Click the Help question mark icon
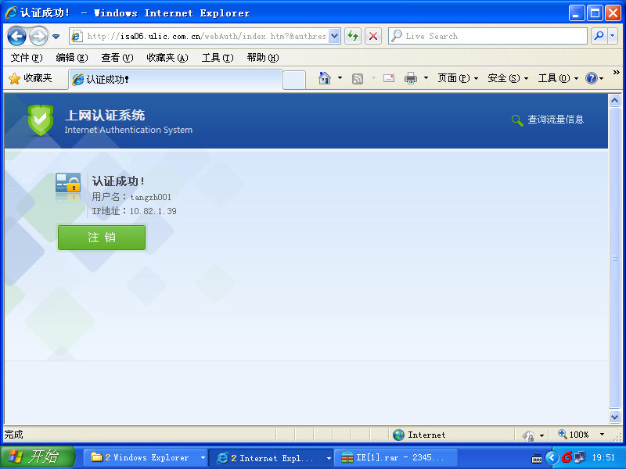626x469 pixels. coord(592,78)
